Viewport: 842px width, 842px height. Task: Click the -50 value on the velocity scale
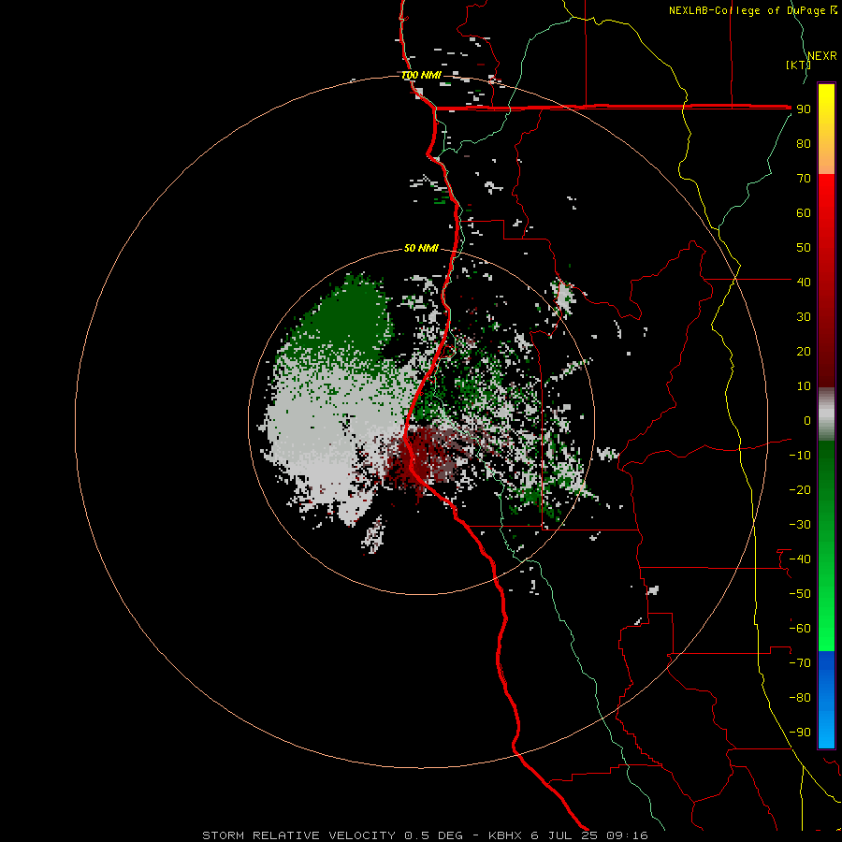(800, 594)
